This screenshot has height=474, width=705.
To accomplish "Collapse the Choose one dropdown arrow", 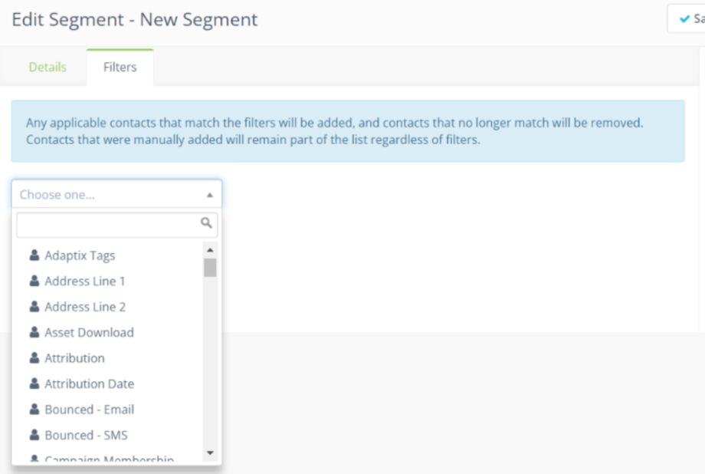I will (x=208, y=194).
